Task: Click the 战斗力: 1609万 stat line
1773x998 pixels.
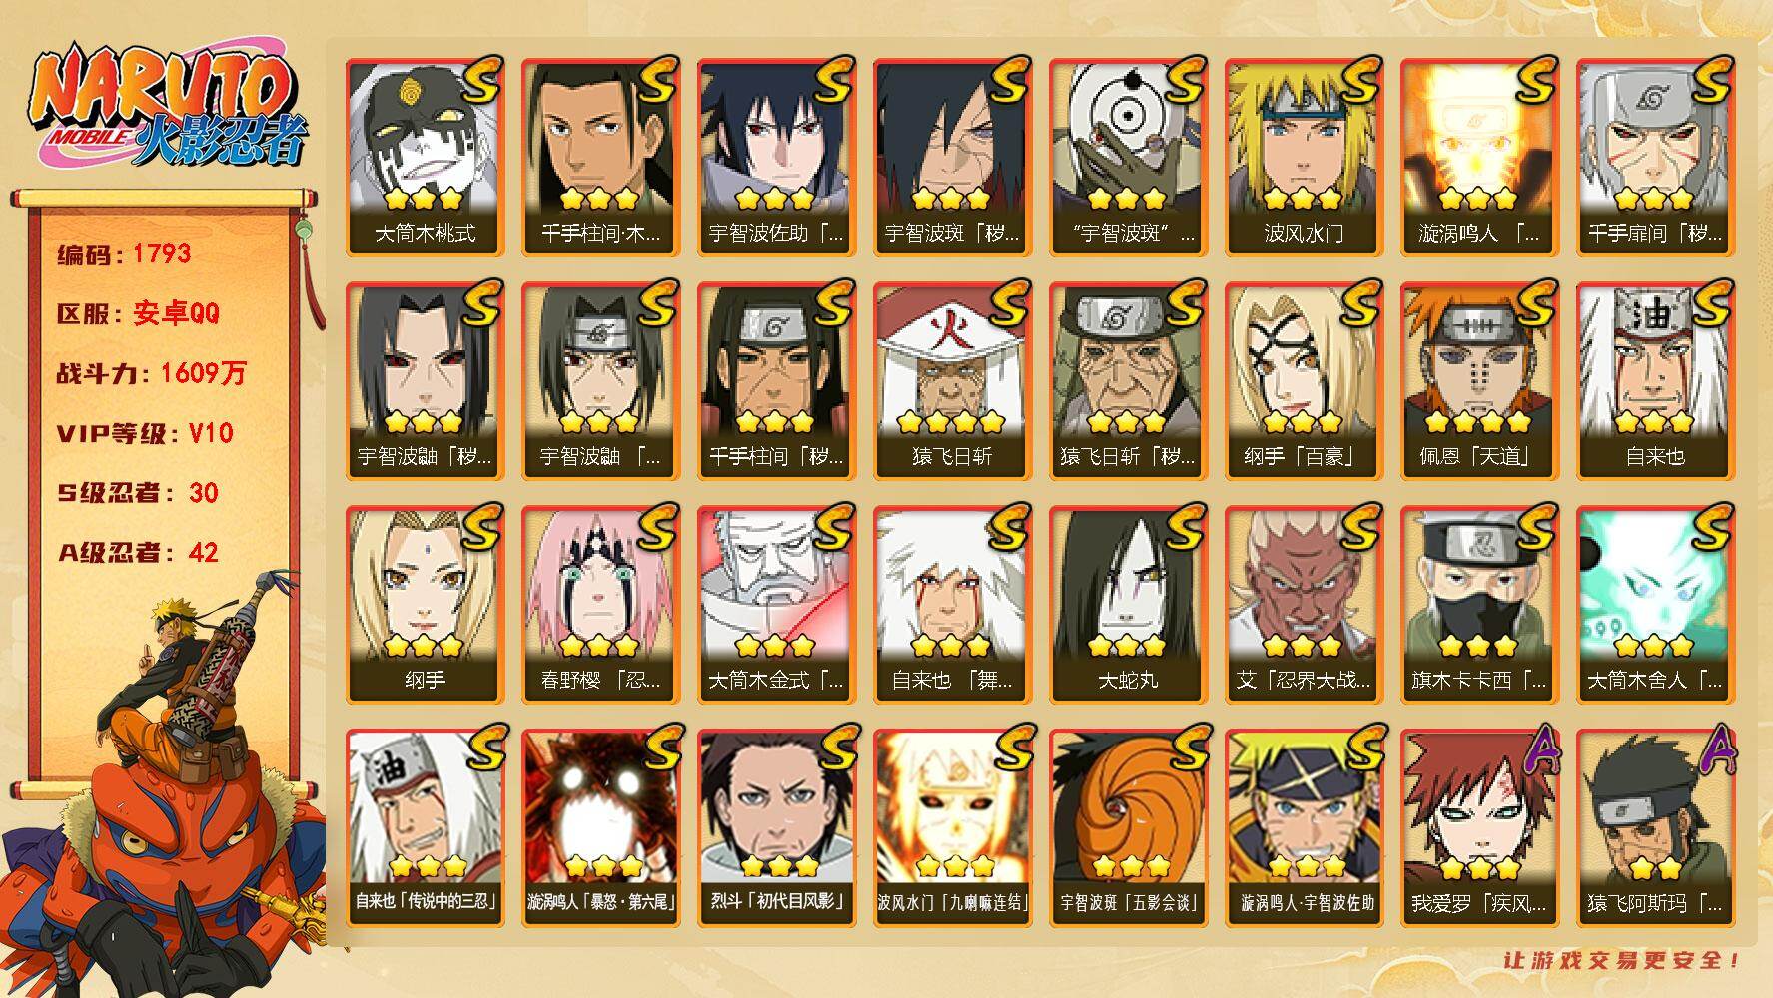Action: click(x=151, y=373)
